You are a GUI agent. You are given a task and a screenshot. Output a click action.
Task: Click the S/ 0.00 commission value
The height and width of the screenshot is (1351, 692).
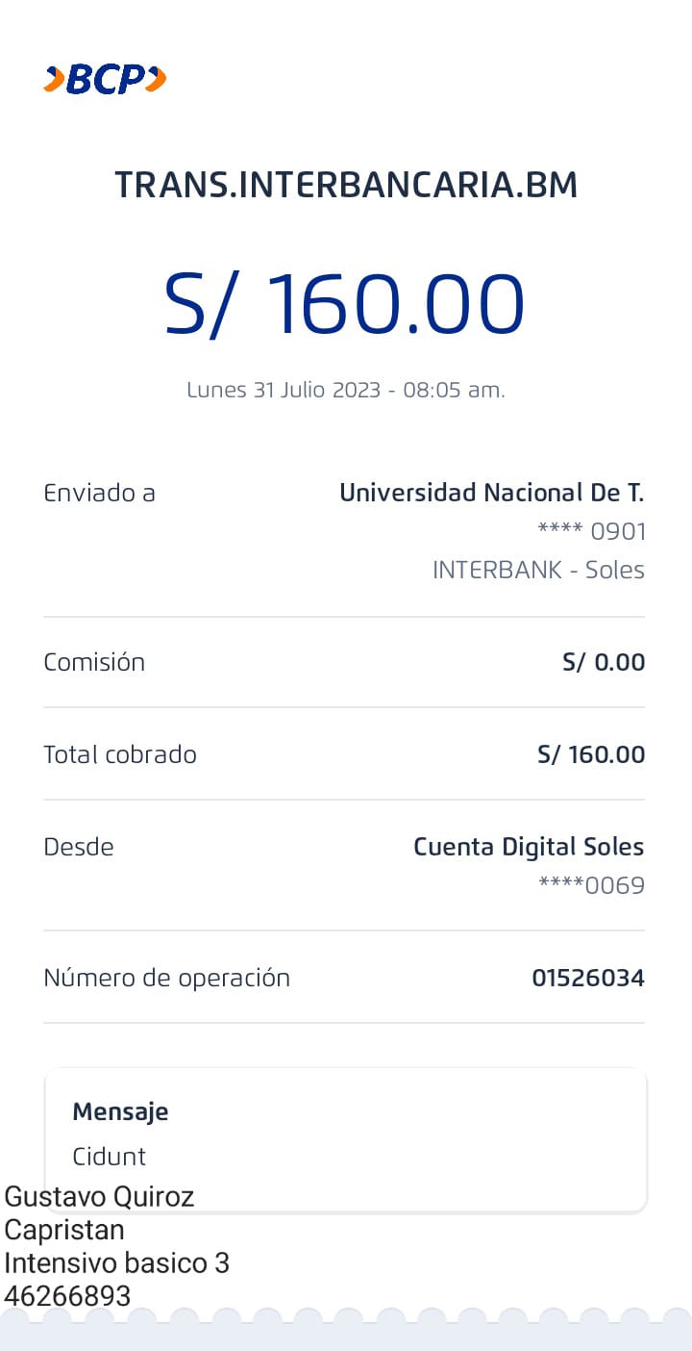point(604,662)
